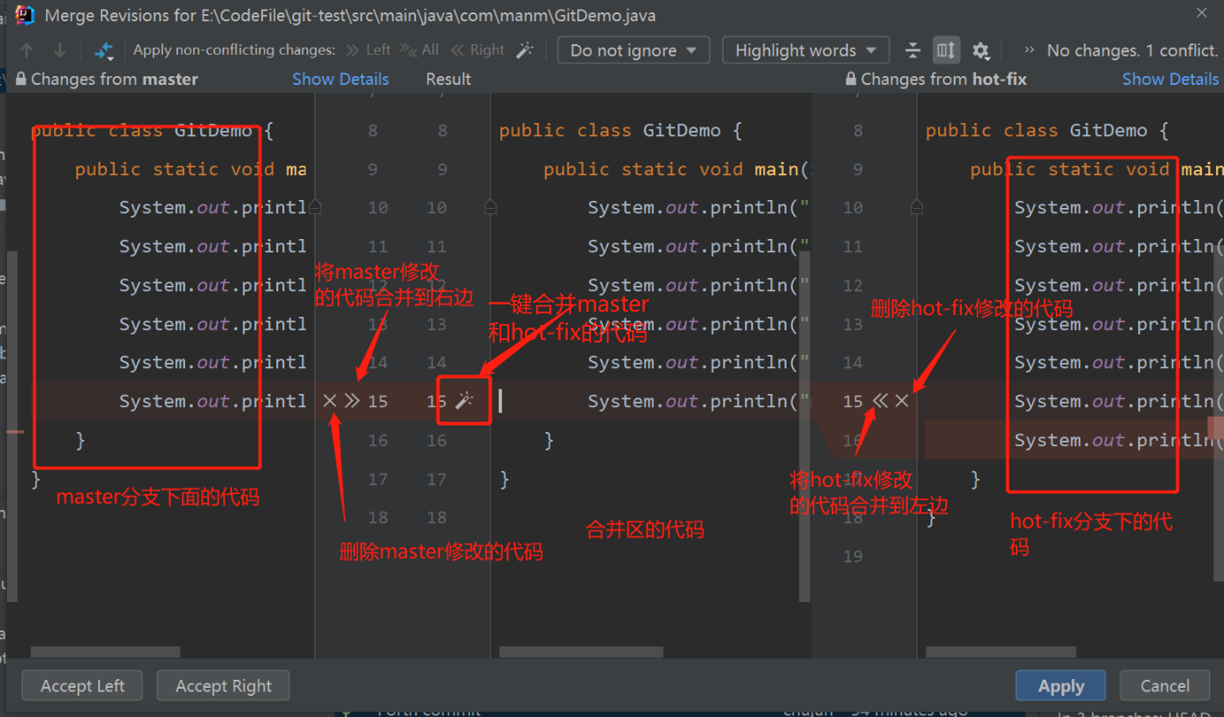Image resolution: width=1224 pixels, height=717 pixels.
Task: Click the Changes from hot-fix label
Action: [943, 79]
